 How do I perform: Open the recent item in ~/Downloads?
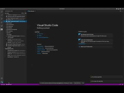[x=39, y=53]
